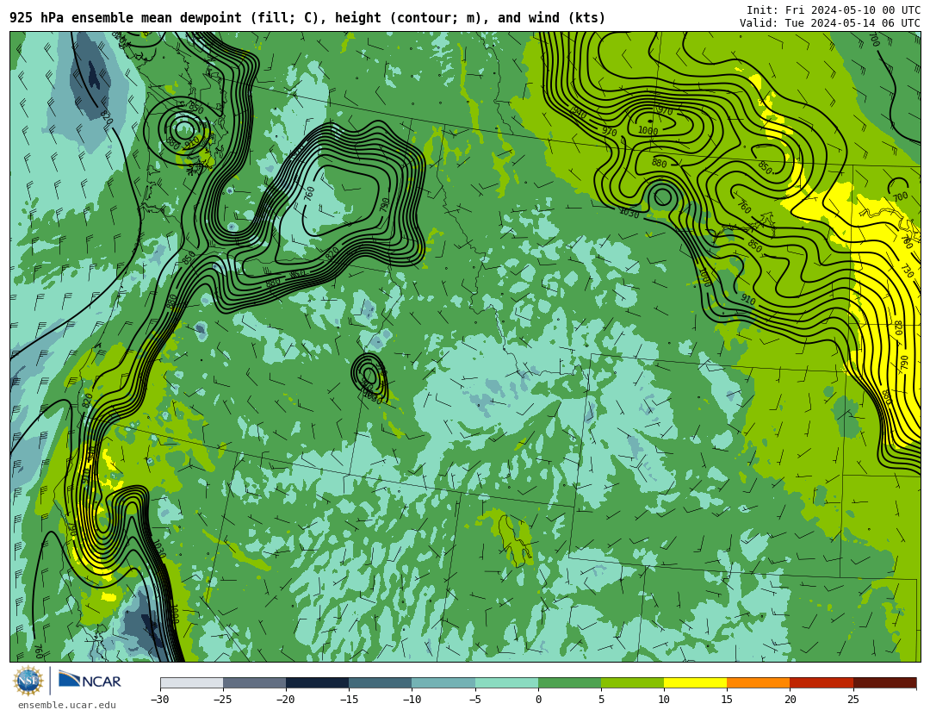Screen dimensions: 930x716
Task: Click the 25 colorbar tick label
Action: (852, 700)
